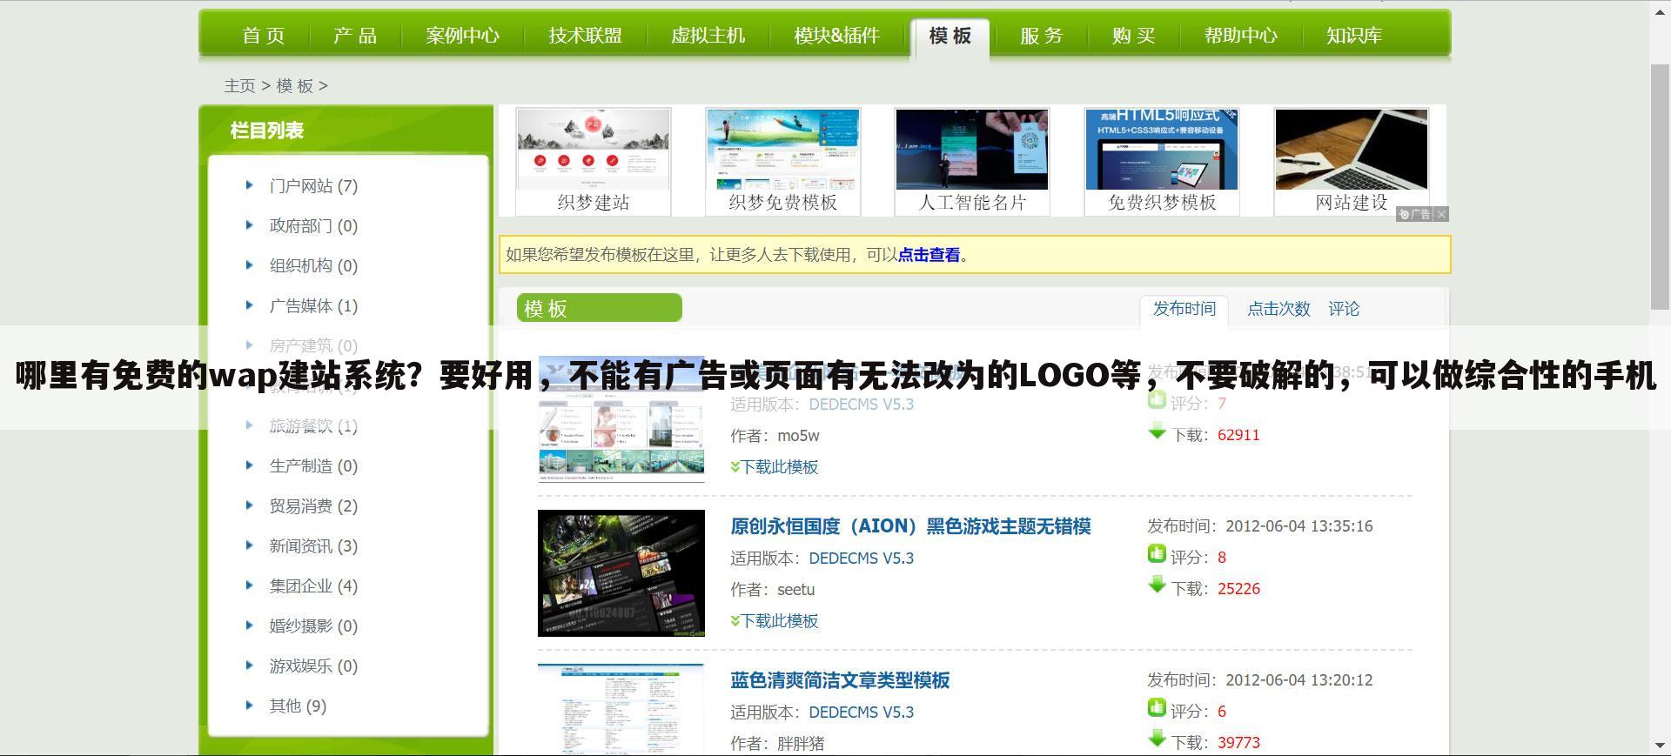Click download arrow icon beside 62911
1671x756 pixels.
(1157, 432)
